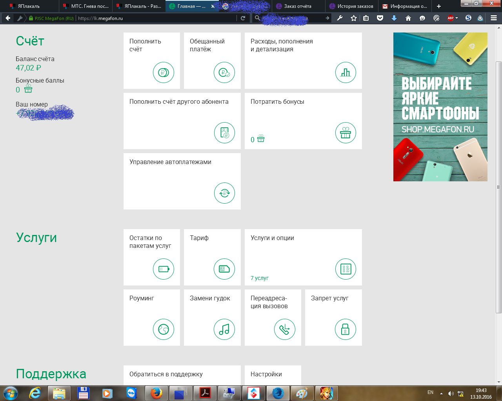
Task: Click the volume speaker icon in system tray
Action: click(x=451, y=394)
